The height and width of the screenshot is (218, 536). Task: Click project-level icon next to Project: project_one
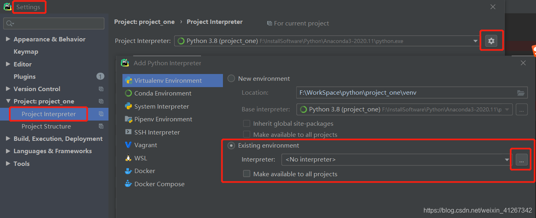(x=101, y=101)
